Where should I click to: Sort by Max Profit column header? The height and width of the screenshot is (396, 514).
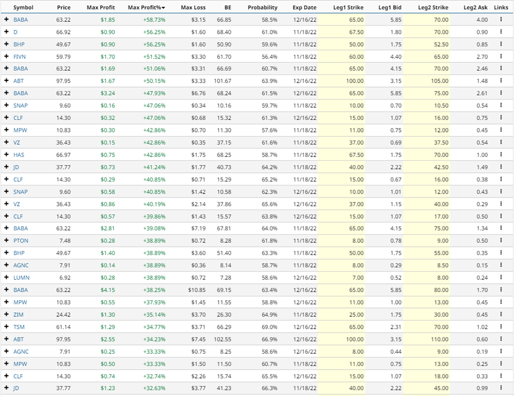(x=101, y=7)
